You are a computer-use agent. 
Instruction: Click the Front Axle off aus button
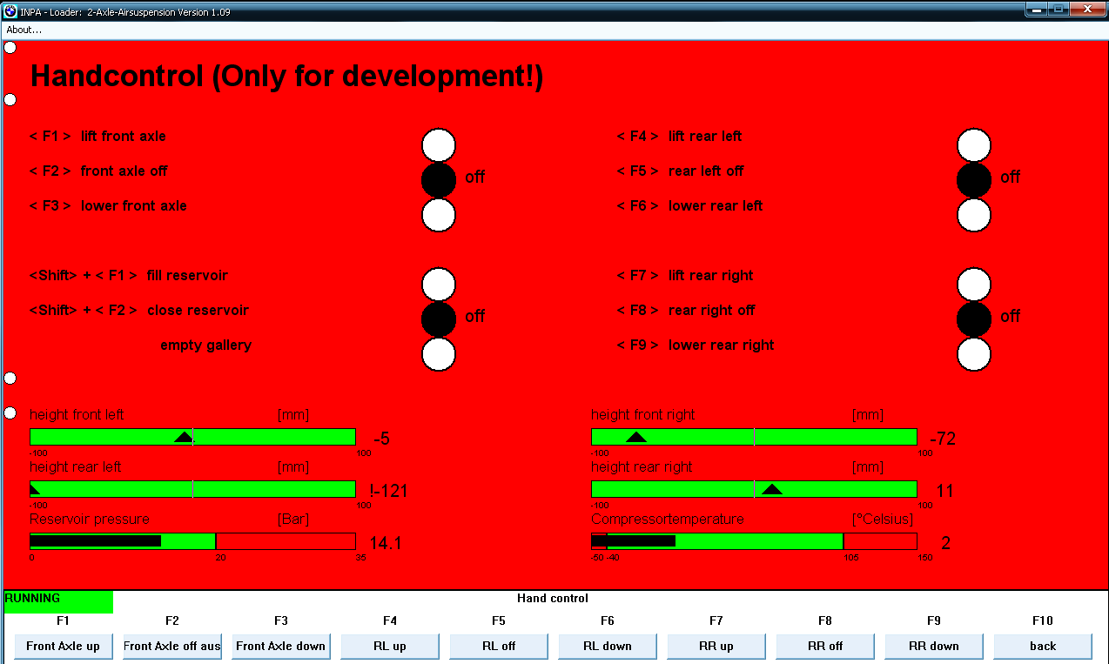[x=172, y=646]
